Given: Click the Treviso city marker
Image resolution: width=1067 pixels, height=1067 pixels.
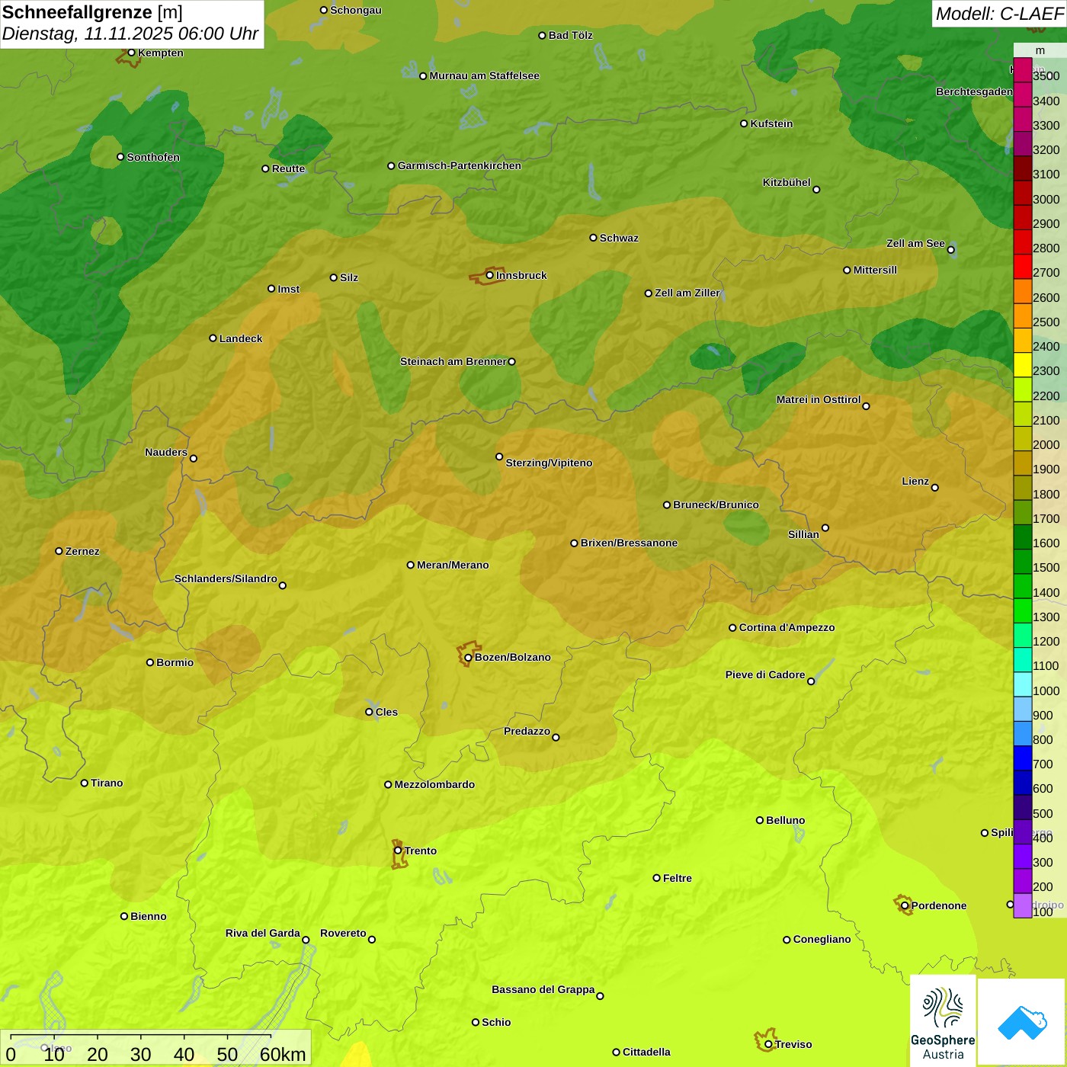Looking at the screenshot, I should (768, 1044).
